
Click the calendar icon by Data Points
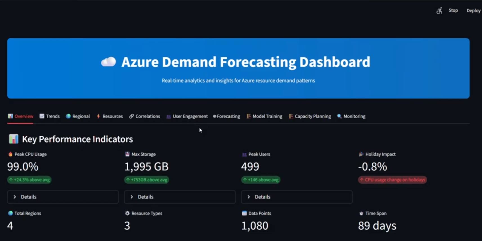244,213
